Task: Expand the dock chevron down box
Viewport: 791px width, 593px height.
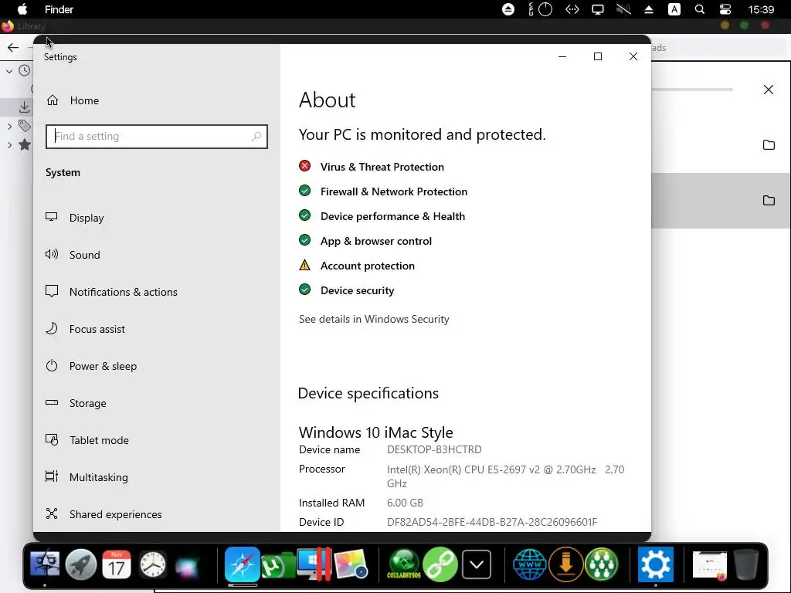Action: click(476, 564)
